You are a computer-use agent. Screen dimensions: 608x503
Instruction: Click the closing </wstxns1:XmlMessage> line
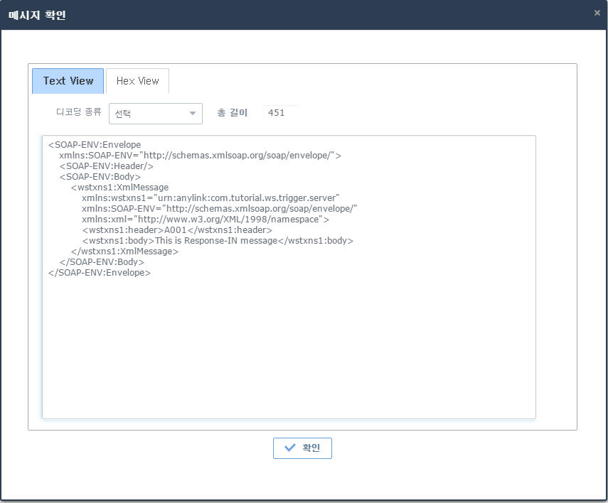(124, 251)
